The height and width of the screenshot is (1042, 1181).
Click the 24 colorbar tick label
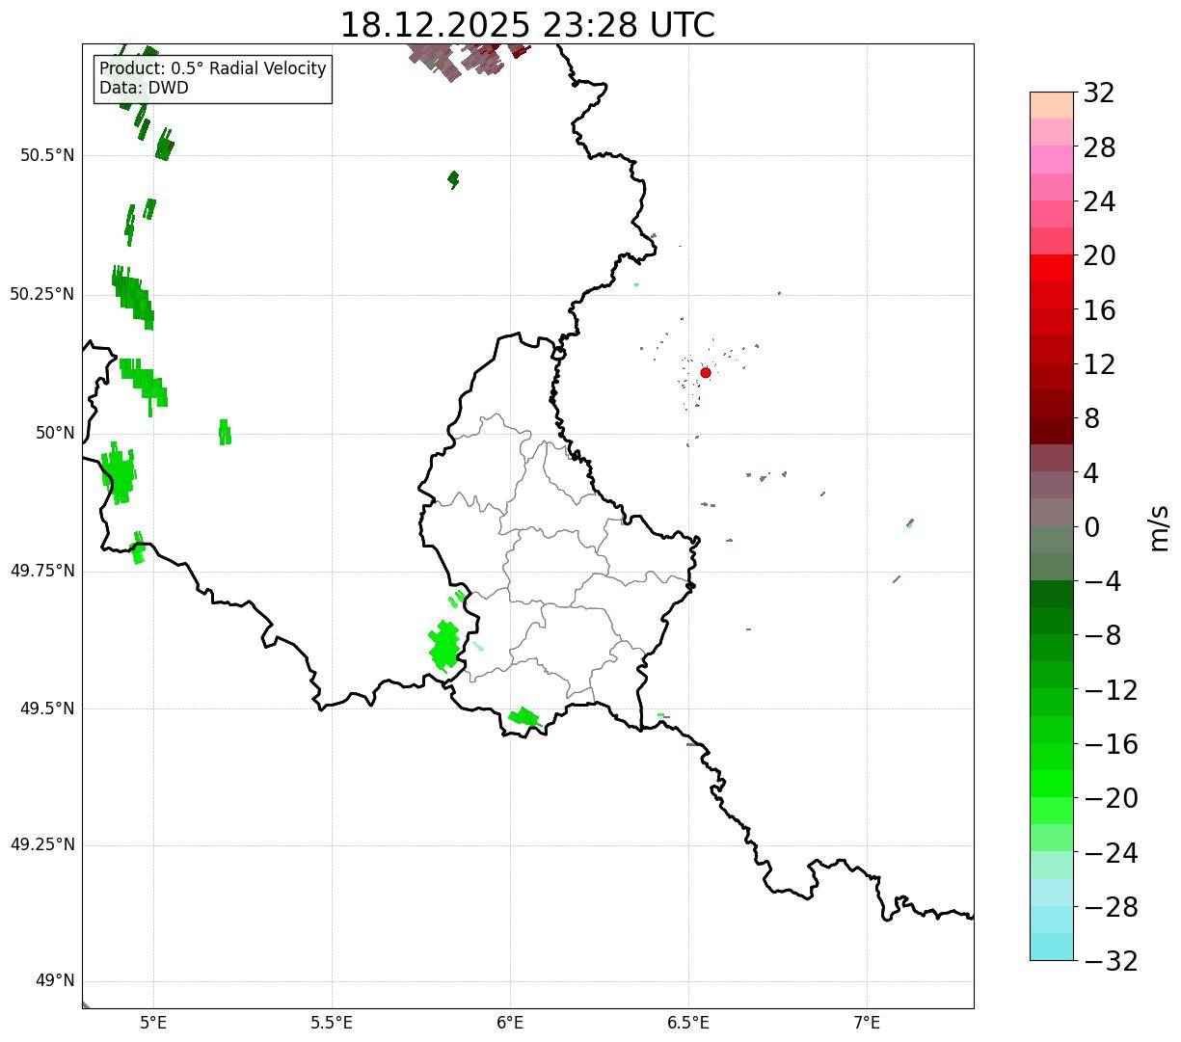click(1099, 202)
